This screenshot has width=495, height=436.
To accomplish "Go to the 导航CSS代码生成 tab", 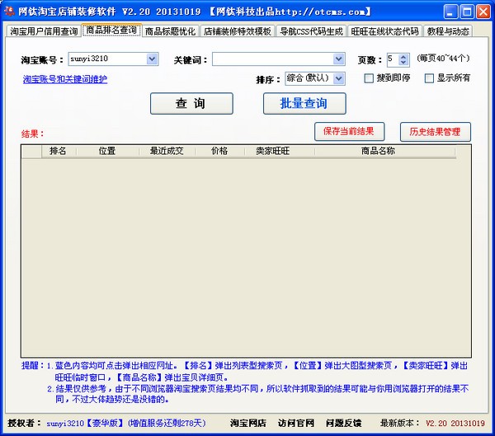I will click(x=311, y=31).
